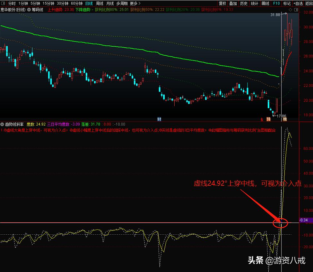Expand the 更多 periods menu
This screenshot has height=272, width=313.
(133, 3)
